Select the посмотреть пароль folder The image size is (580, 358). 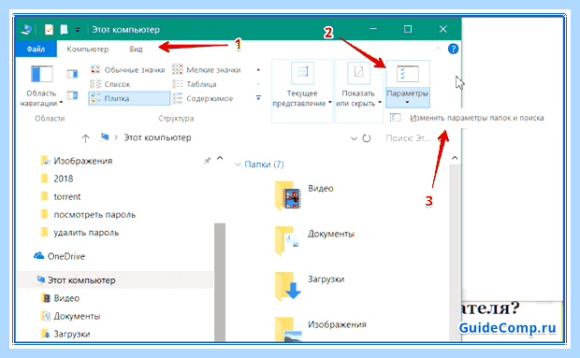pos(94,215)
